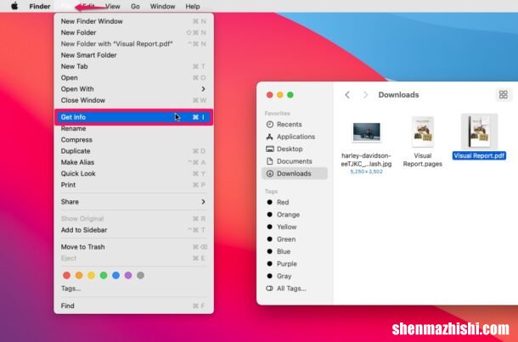The width and height of the screenshot is (518, 342).
Task: Open the Tags… menu item
Action: (x=133, y=289)
